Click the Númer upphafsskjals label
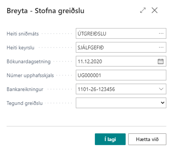 pyautogui.click(x=30, y=75)
